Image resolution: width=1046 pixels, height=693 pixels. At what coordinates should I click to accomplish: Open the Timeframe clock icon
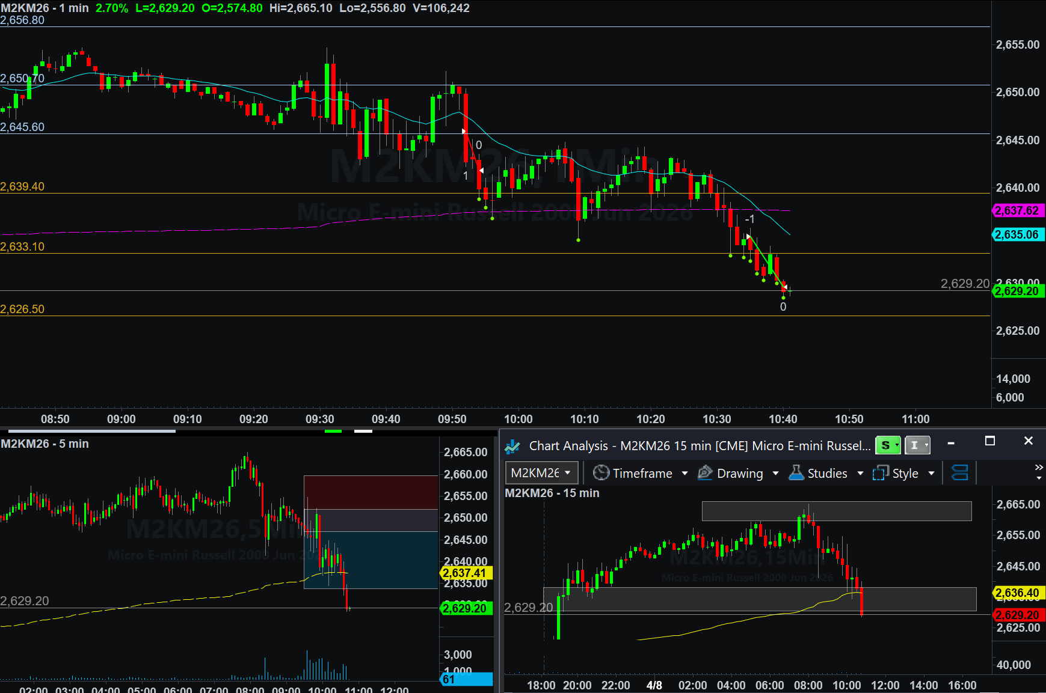pos(601,473)
